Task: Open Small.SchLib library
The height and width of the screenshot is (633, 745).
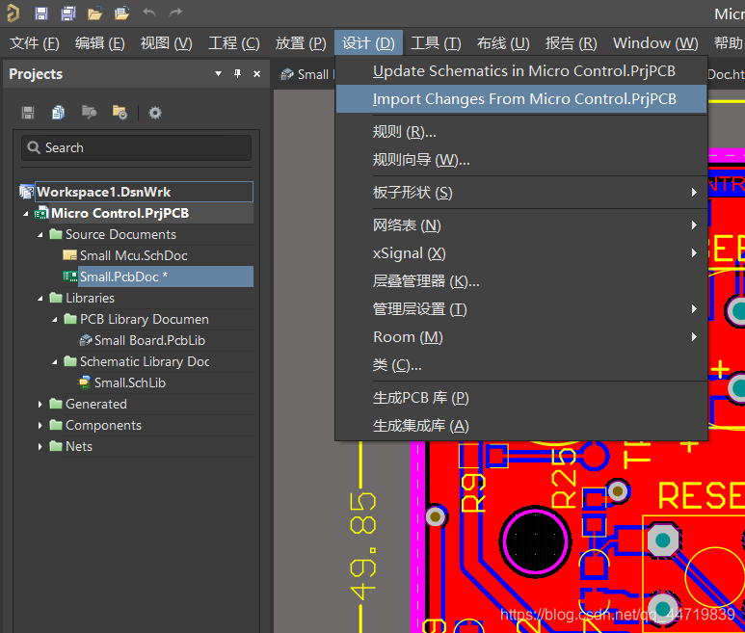Action: [130, 382]
